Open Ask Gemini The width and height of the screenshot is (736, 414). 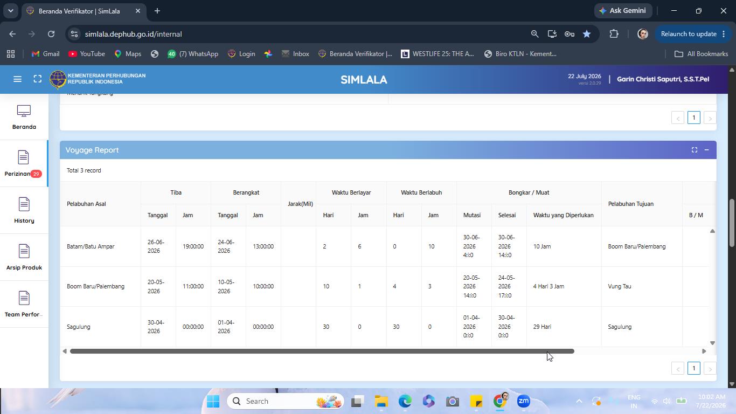click(623, 11)
